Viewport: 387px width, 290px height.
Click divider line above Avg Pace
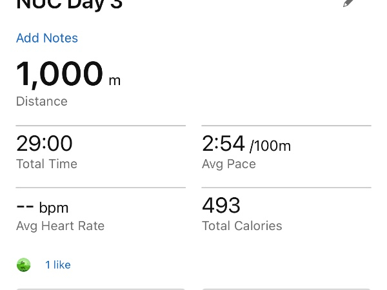pos(286,126)
